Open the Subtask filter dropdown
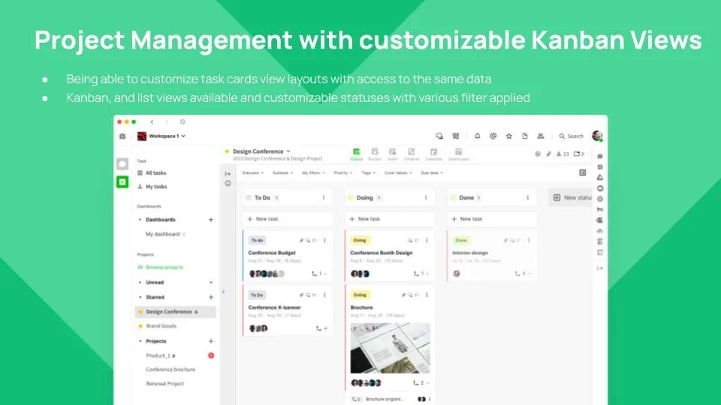 pos(283,172)
